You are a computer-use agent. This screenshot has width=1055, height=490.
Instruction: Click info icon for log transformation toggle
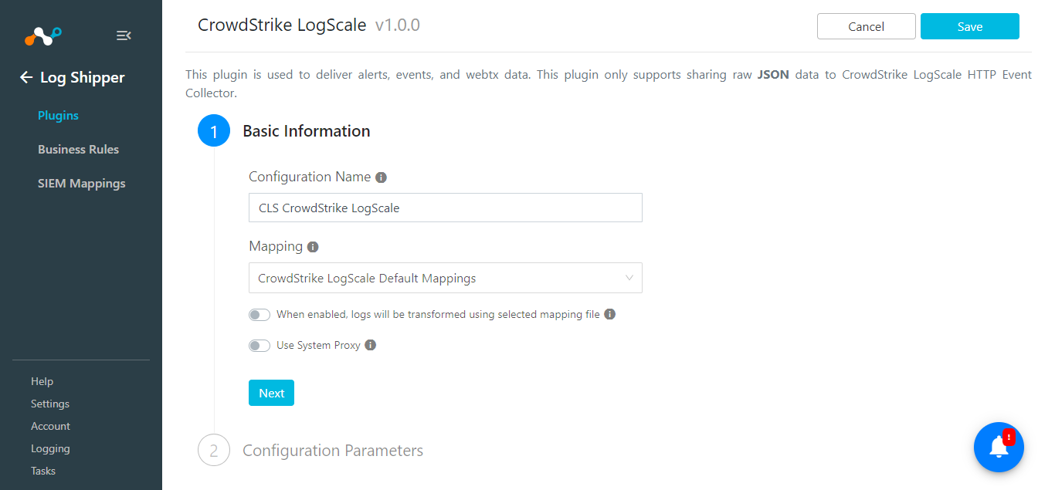coord(609,314)
